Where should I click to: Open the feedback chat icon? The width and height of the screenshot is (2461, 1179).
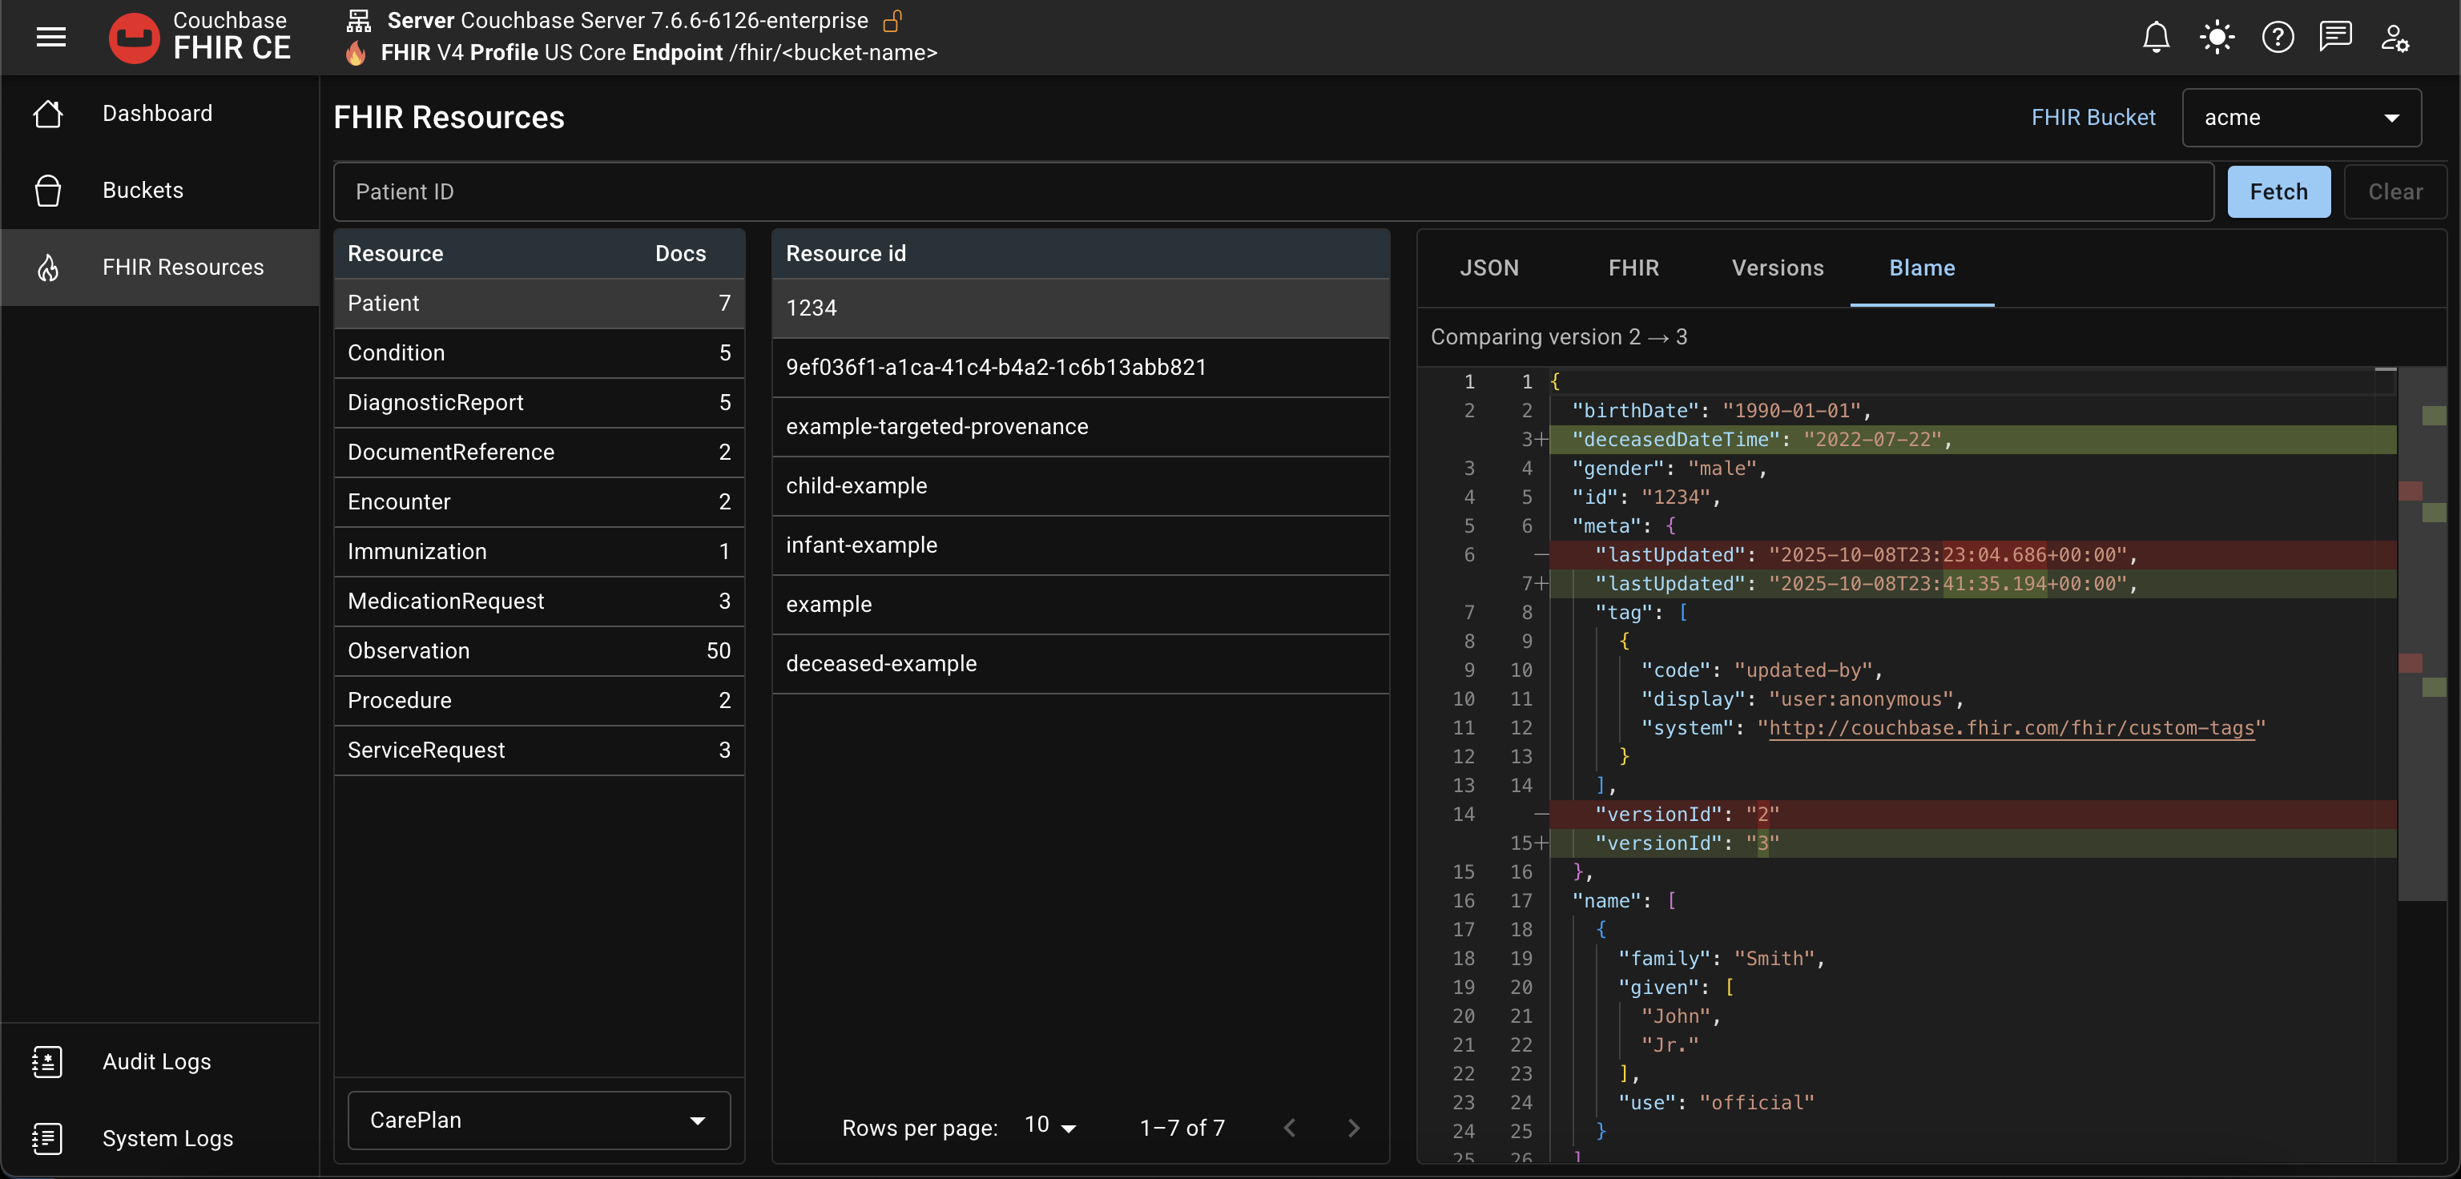pos(2335,38)
